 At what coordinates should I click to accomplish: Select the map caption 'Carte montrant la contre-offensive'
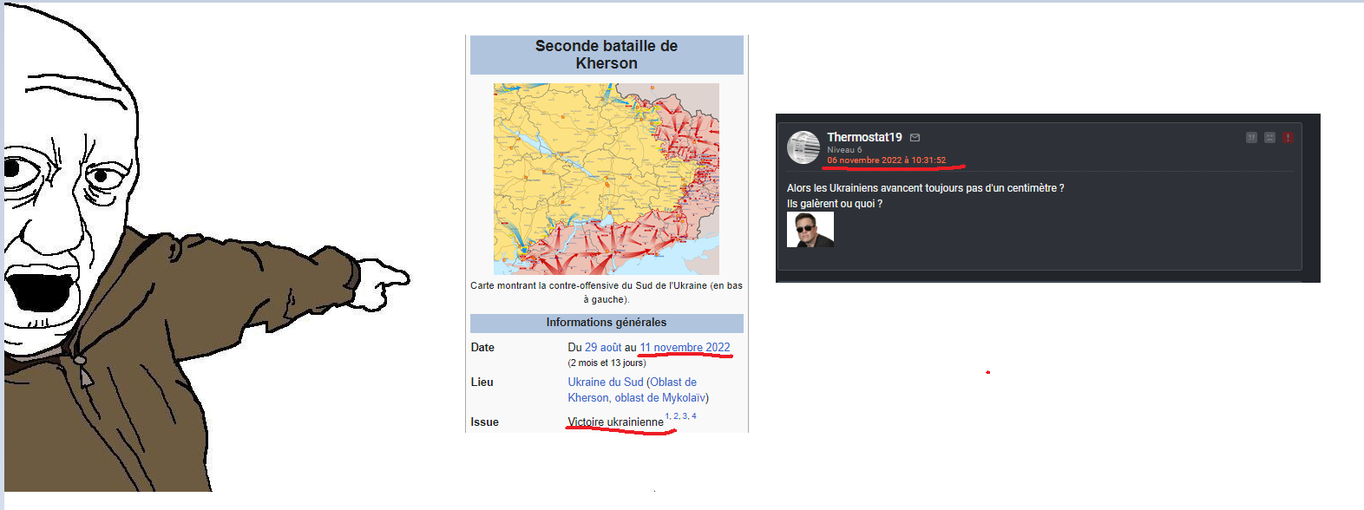[607, 292]
